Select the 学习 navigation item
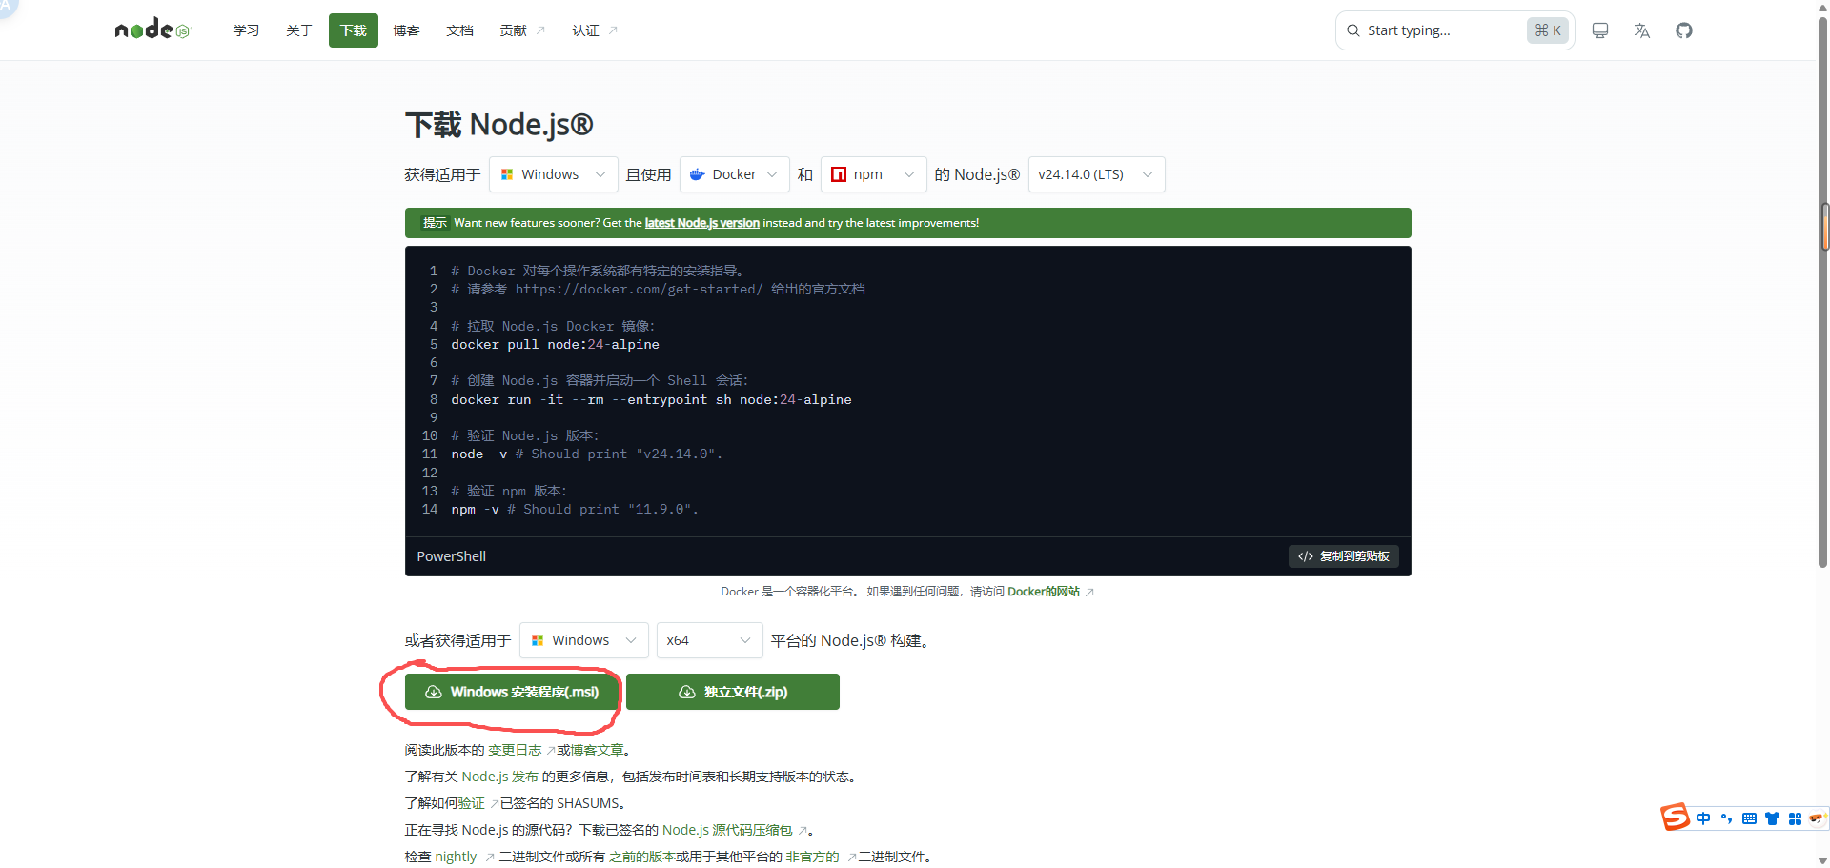Viewport: 1830px width, 868px height. [x=246, y=30]
